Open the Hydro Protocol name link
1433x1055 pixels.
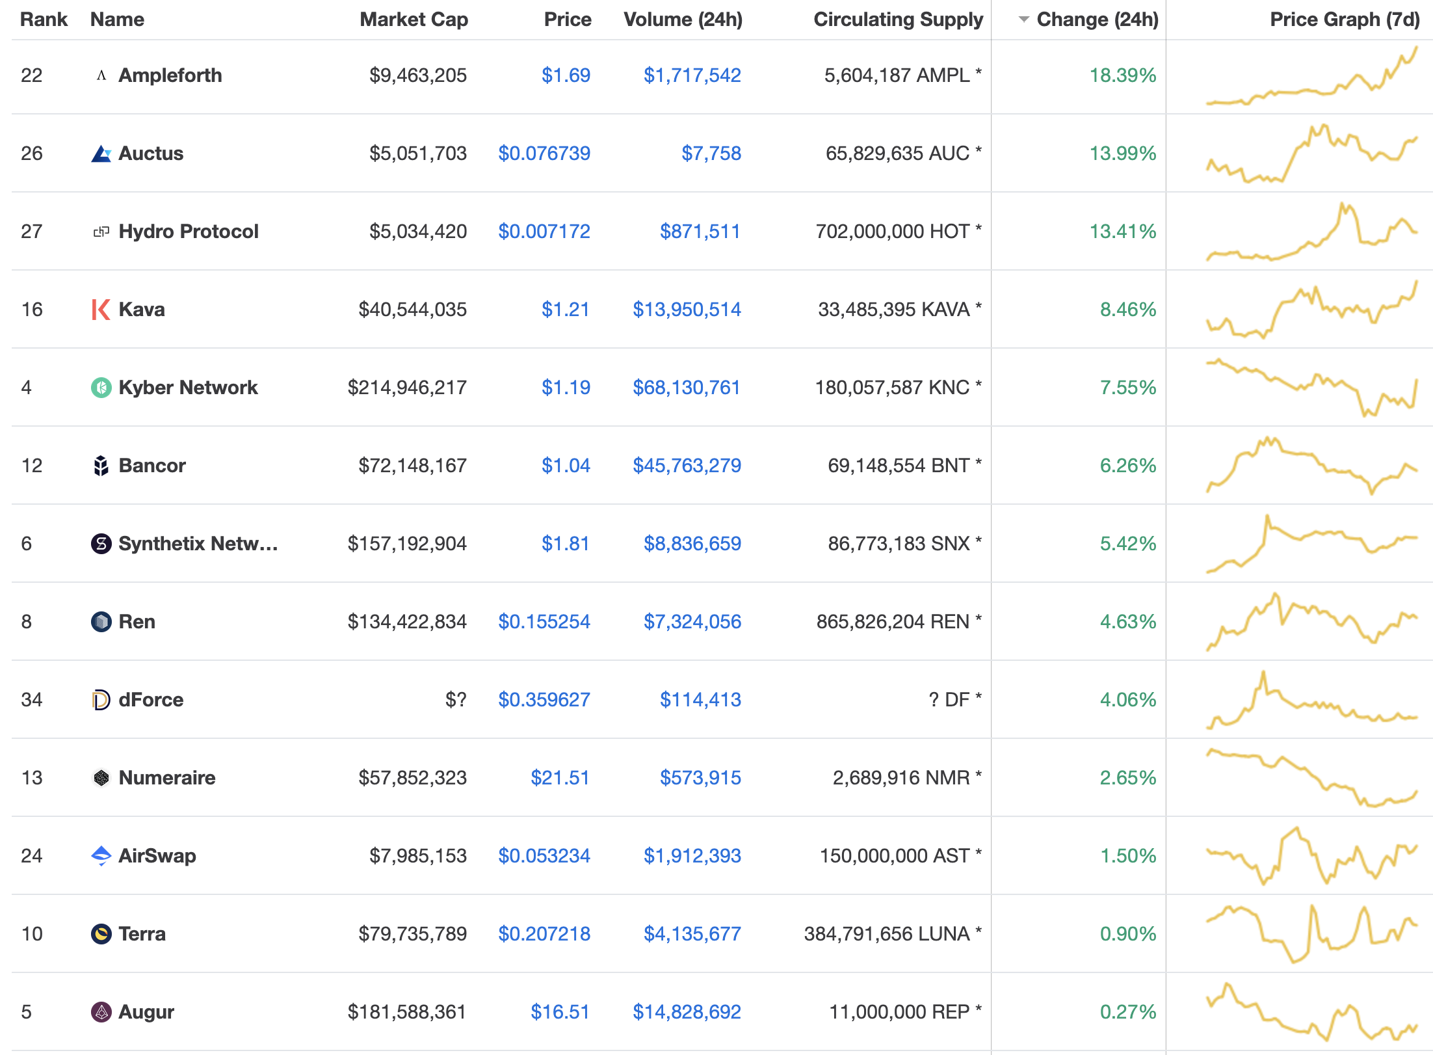(x=189, y=232)
